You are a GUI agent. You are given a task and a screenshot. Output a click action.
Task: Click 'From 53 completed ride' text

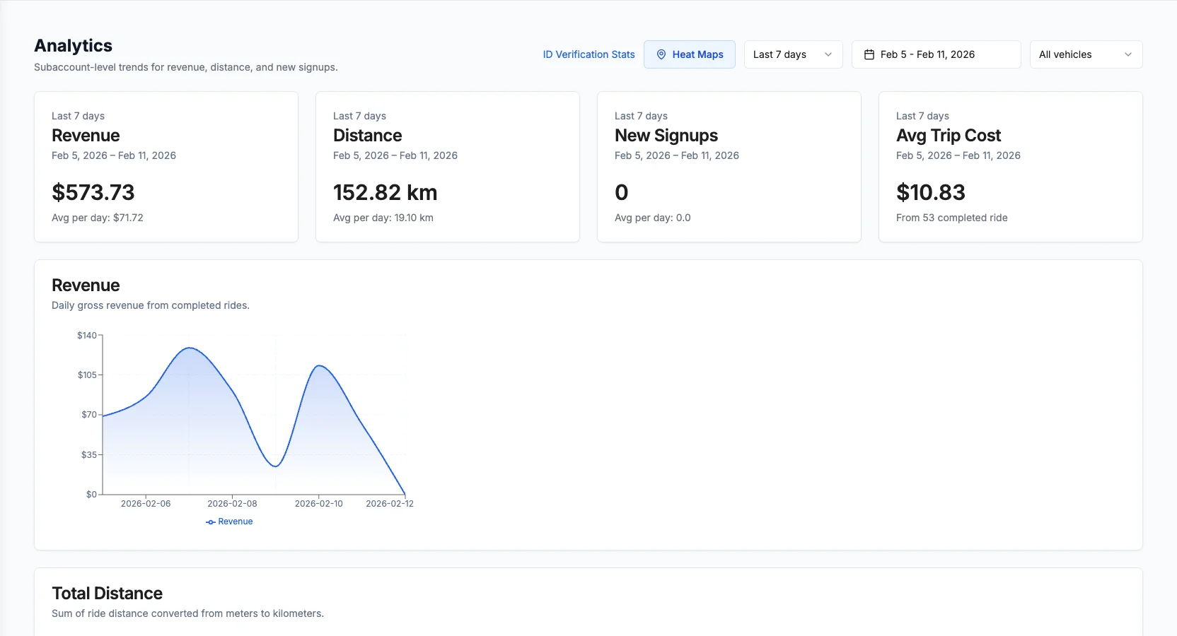pyautogui.click(x=952, y=218)
